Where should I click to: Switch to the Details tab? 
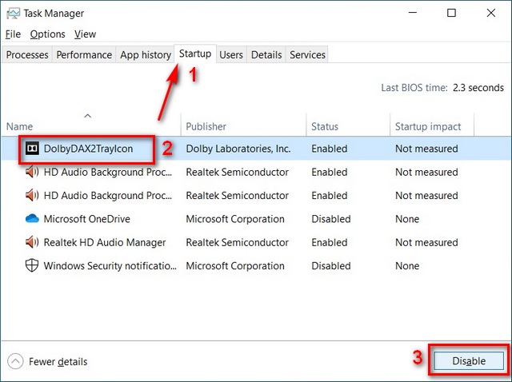(x=266, y=54)
